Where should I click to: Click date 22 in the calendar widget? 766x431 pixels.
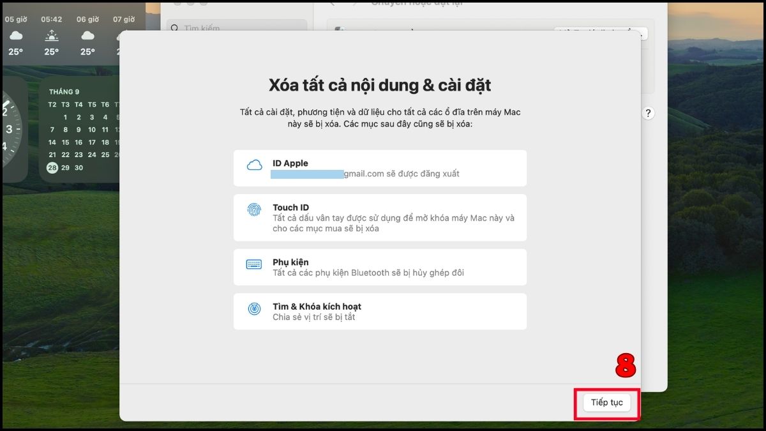(66, 155)
